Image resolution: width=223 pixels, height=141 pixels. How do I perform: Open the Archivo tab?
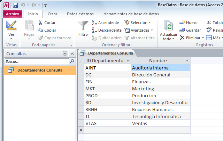coord(13,14)
